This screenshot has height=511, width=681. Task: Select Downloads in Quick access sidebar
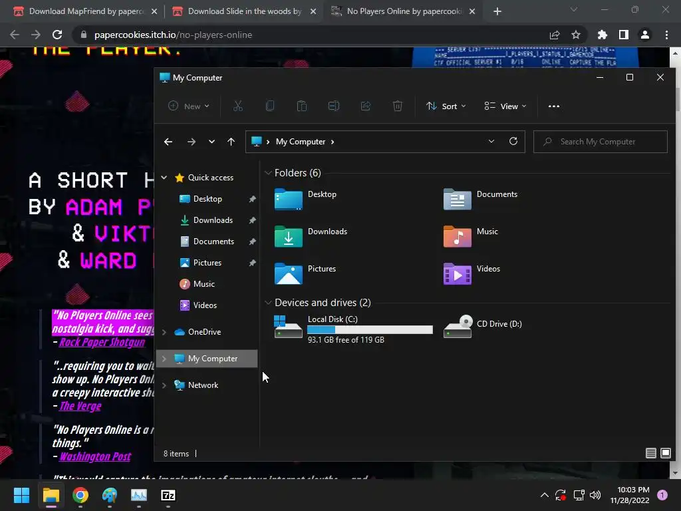[213, 220]
